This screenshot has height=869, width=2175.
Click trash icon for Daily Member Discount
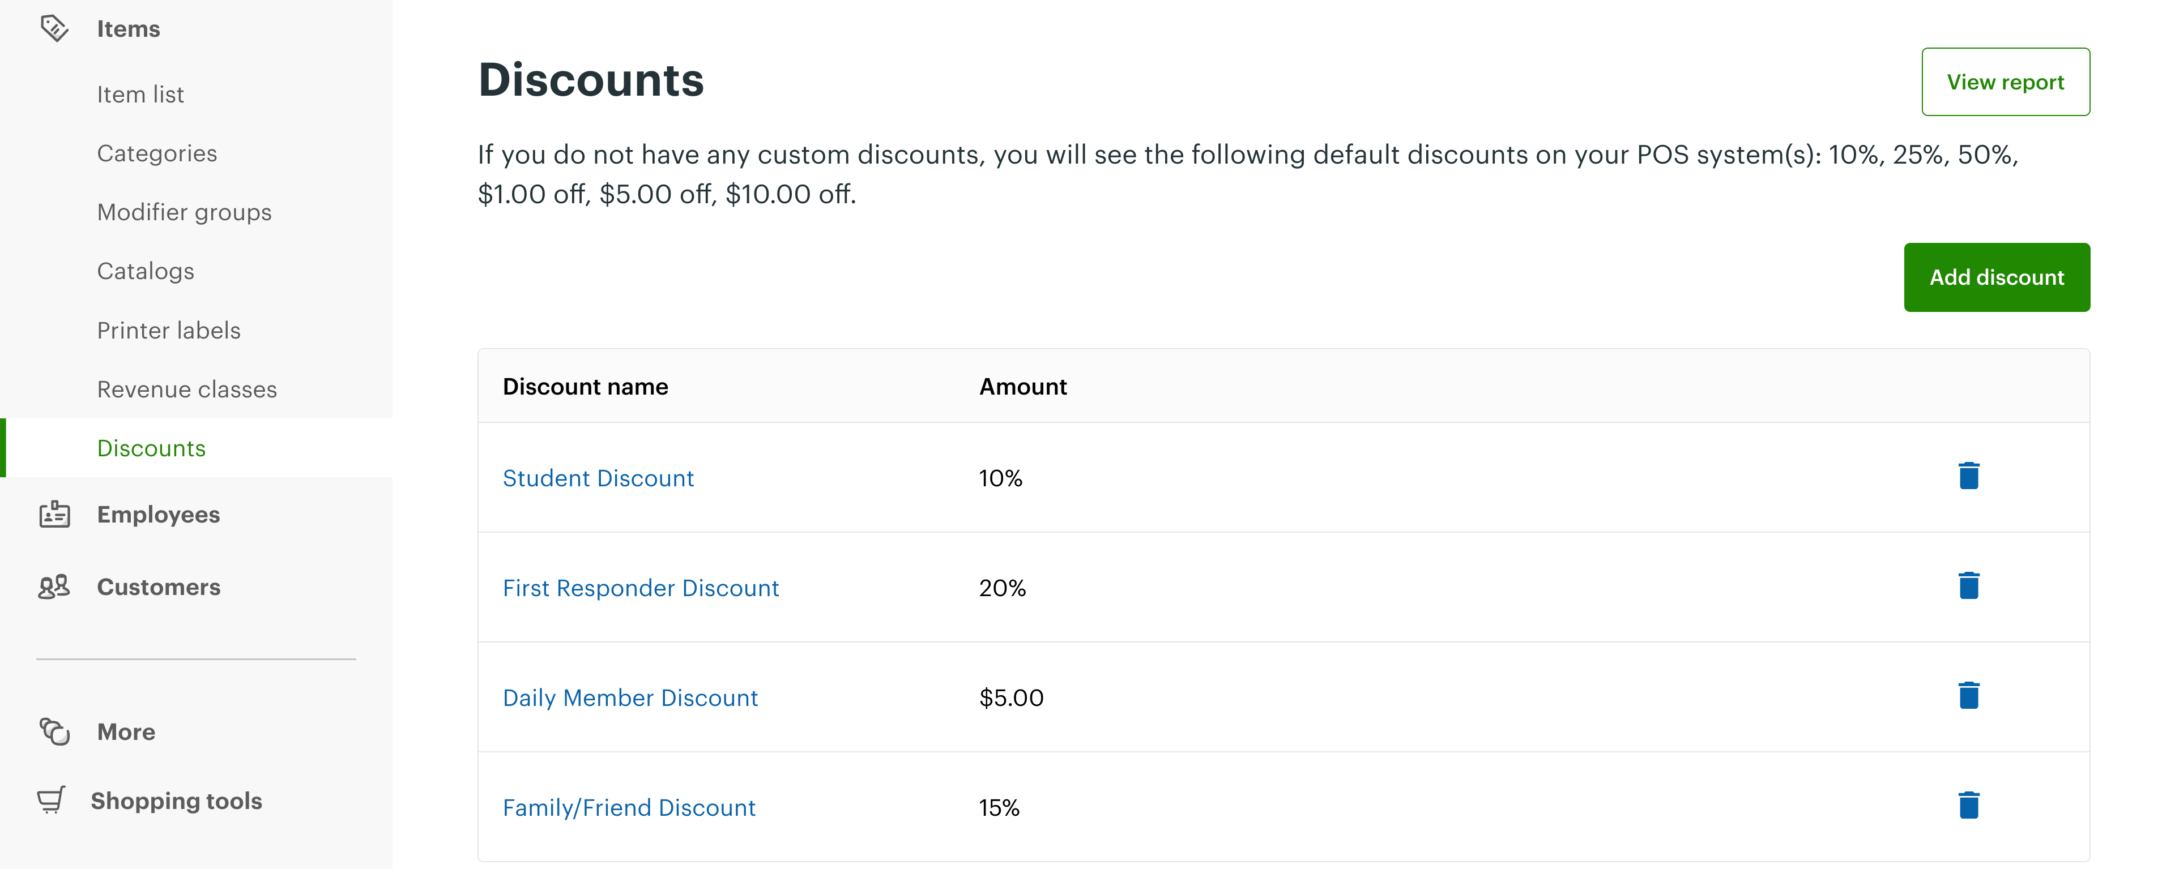1968,696
